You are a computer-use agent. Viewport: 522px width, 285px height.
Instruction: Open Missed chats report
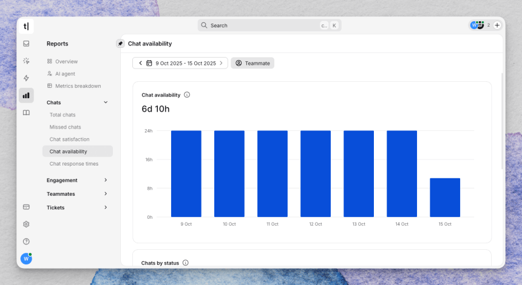point(66,127)
